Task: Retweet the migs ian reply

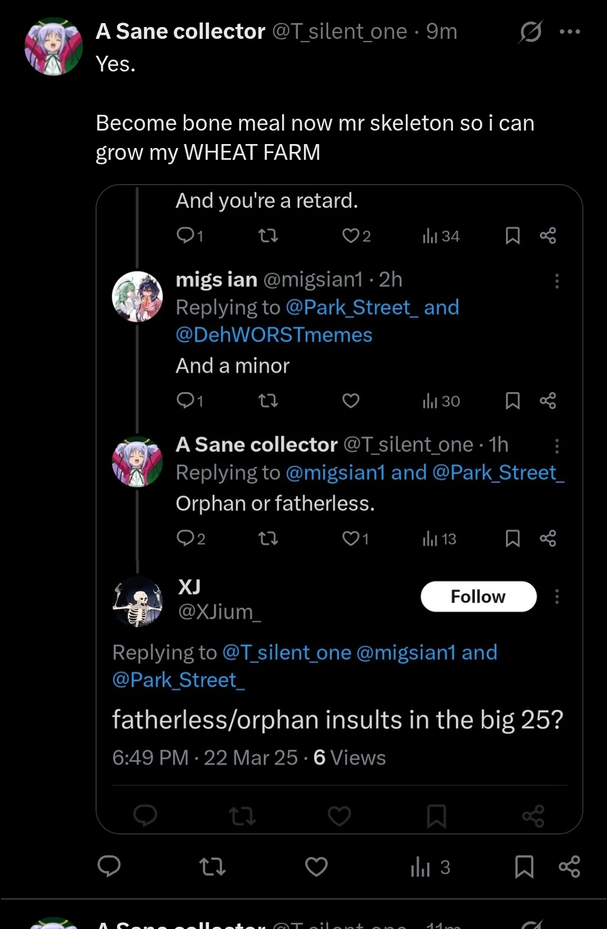Action: pos(268,401)
